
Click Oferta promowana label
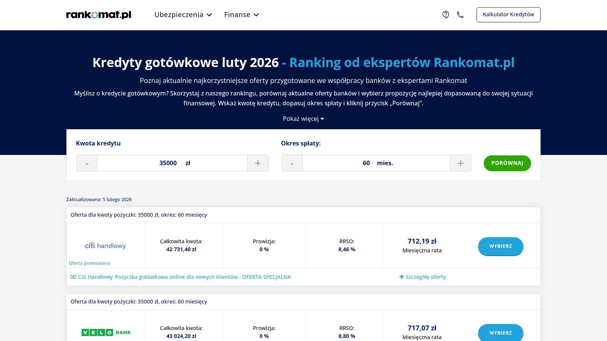[x=89, y=263]
